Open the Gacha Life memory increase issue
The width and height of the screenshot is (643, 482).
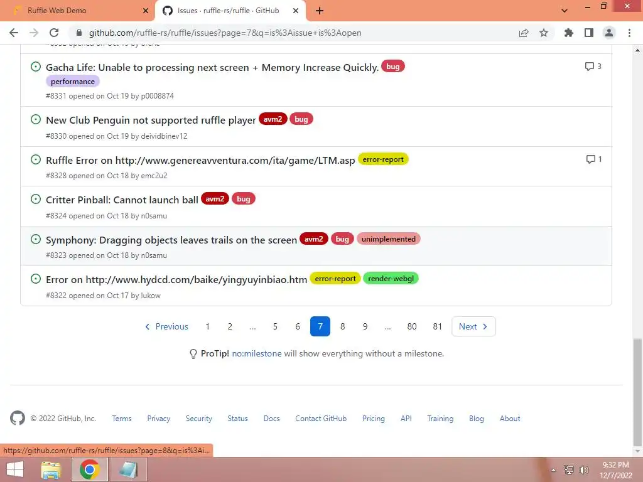click(x=212, y=68)
